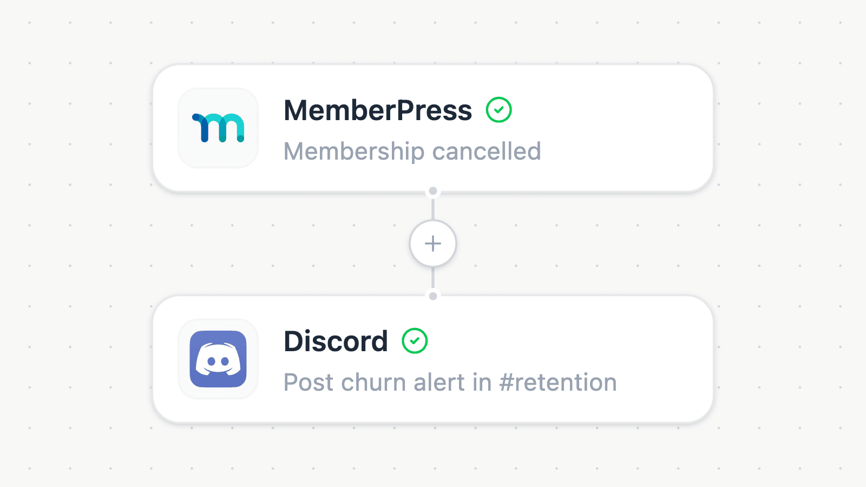866x487 pixels.
Task: Click the Membership cancelled trigger label
Action: point(412,152)
